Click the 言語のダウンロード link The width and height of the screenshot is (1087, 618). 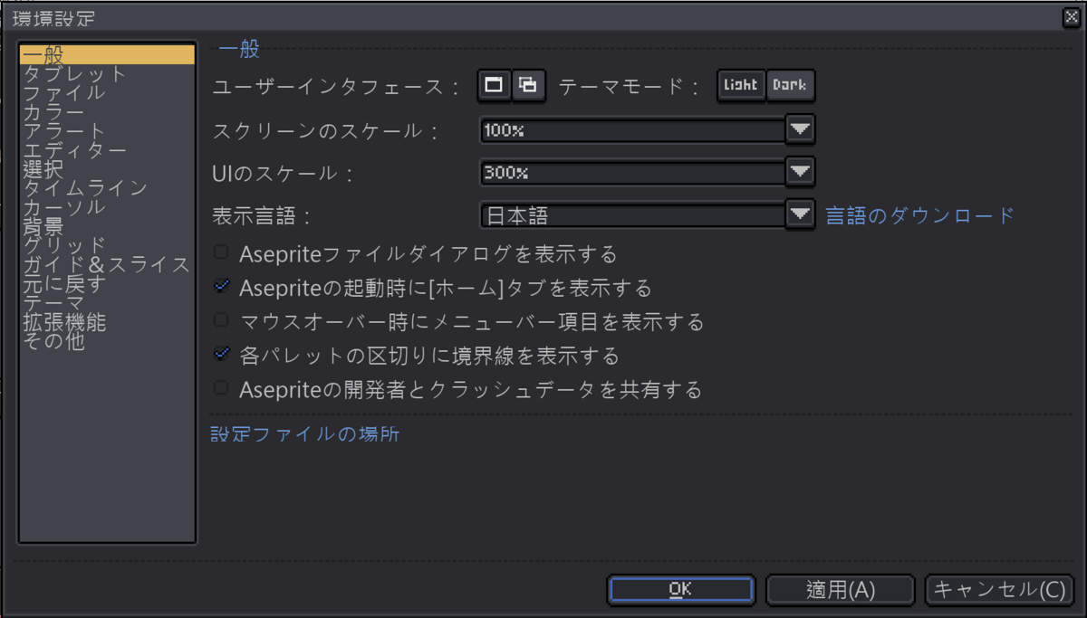pos(919,215)
